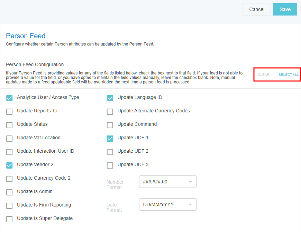
Task: Check Update Alternate Currency Codes checkbox
Action: (110, 112)
